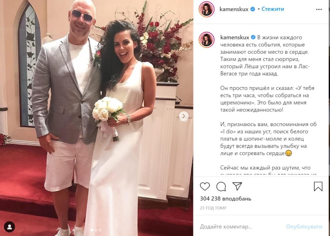Screen dimensions: 330x236
Task: View the 304 238 вподобань likes list
Action: point(225,199)
